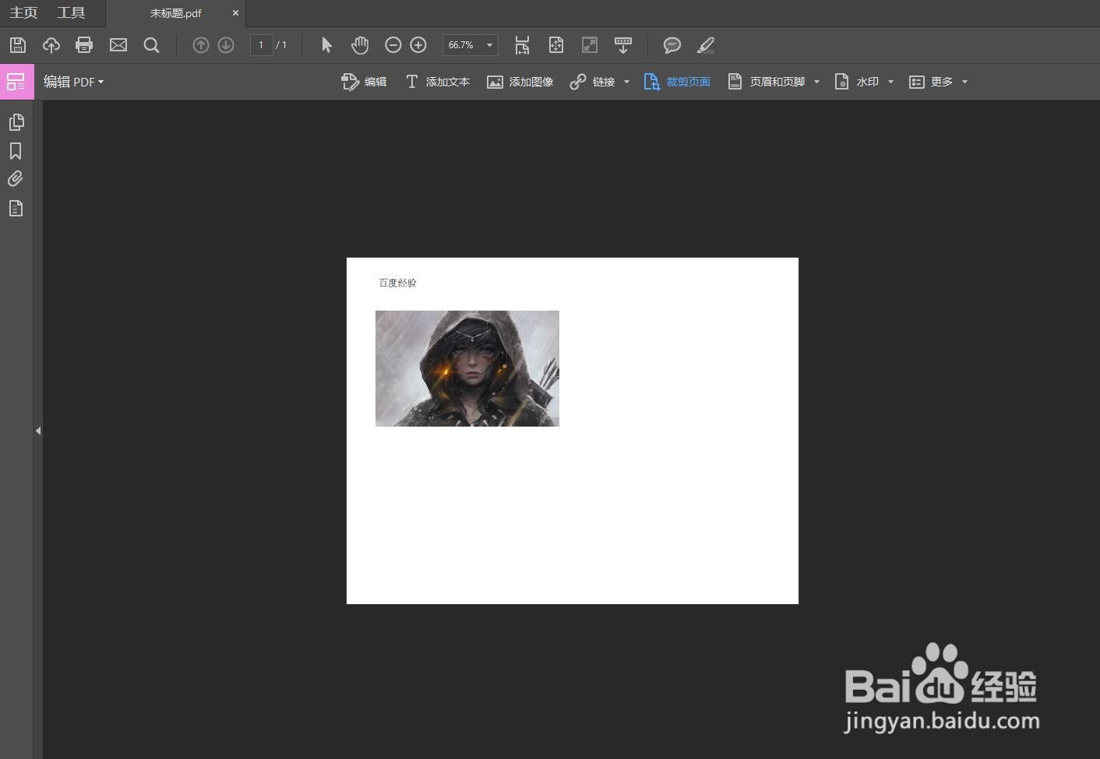Viewport: 1100px width, 759px height.
Task: Click the 66.7% zoom value field
Action: click(461, 45)
